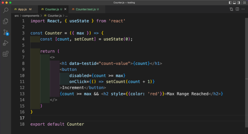The image size is (248, 134).
Task: Click the breadcrumb symbol ellipsis after Counter.js
Action: [67, 16]
